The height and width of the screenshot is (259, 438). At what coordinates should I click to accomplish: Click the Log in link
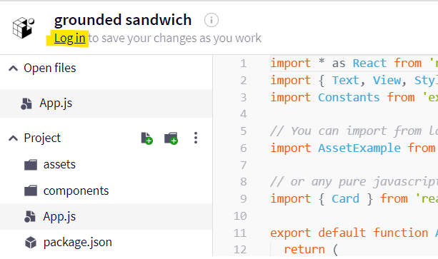click(x=69, y=39)
